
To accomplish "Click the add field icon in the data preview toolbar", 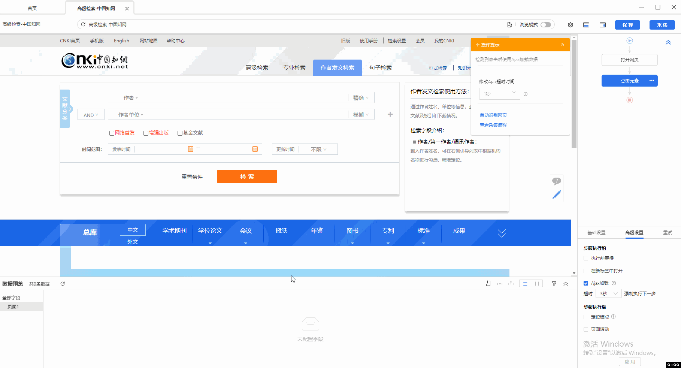I will [488, 284].
